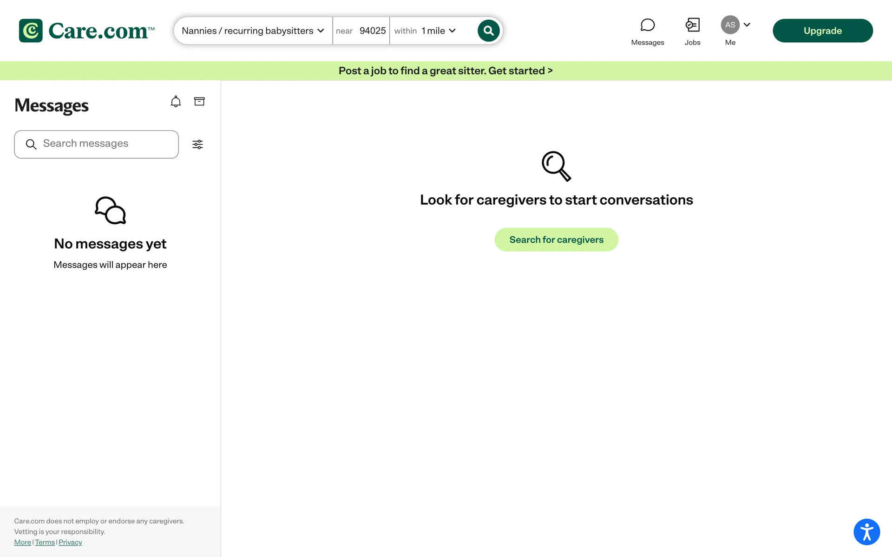Click the zip code 94025 field
Screen dimensions: 892x557
point(372,31)
